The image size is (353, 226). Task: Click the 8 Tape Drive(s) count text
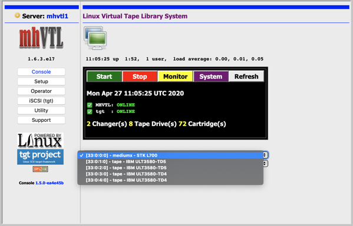(x=153, y=124)
